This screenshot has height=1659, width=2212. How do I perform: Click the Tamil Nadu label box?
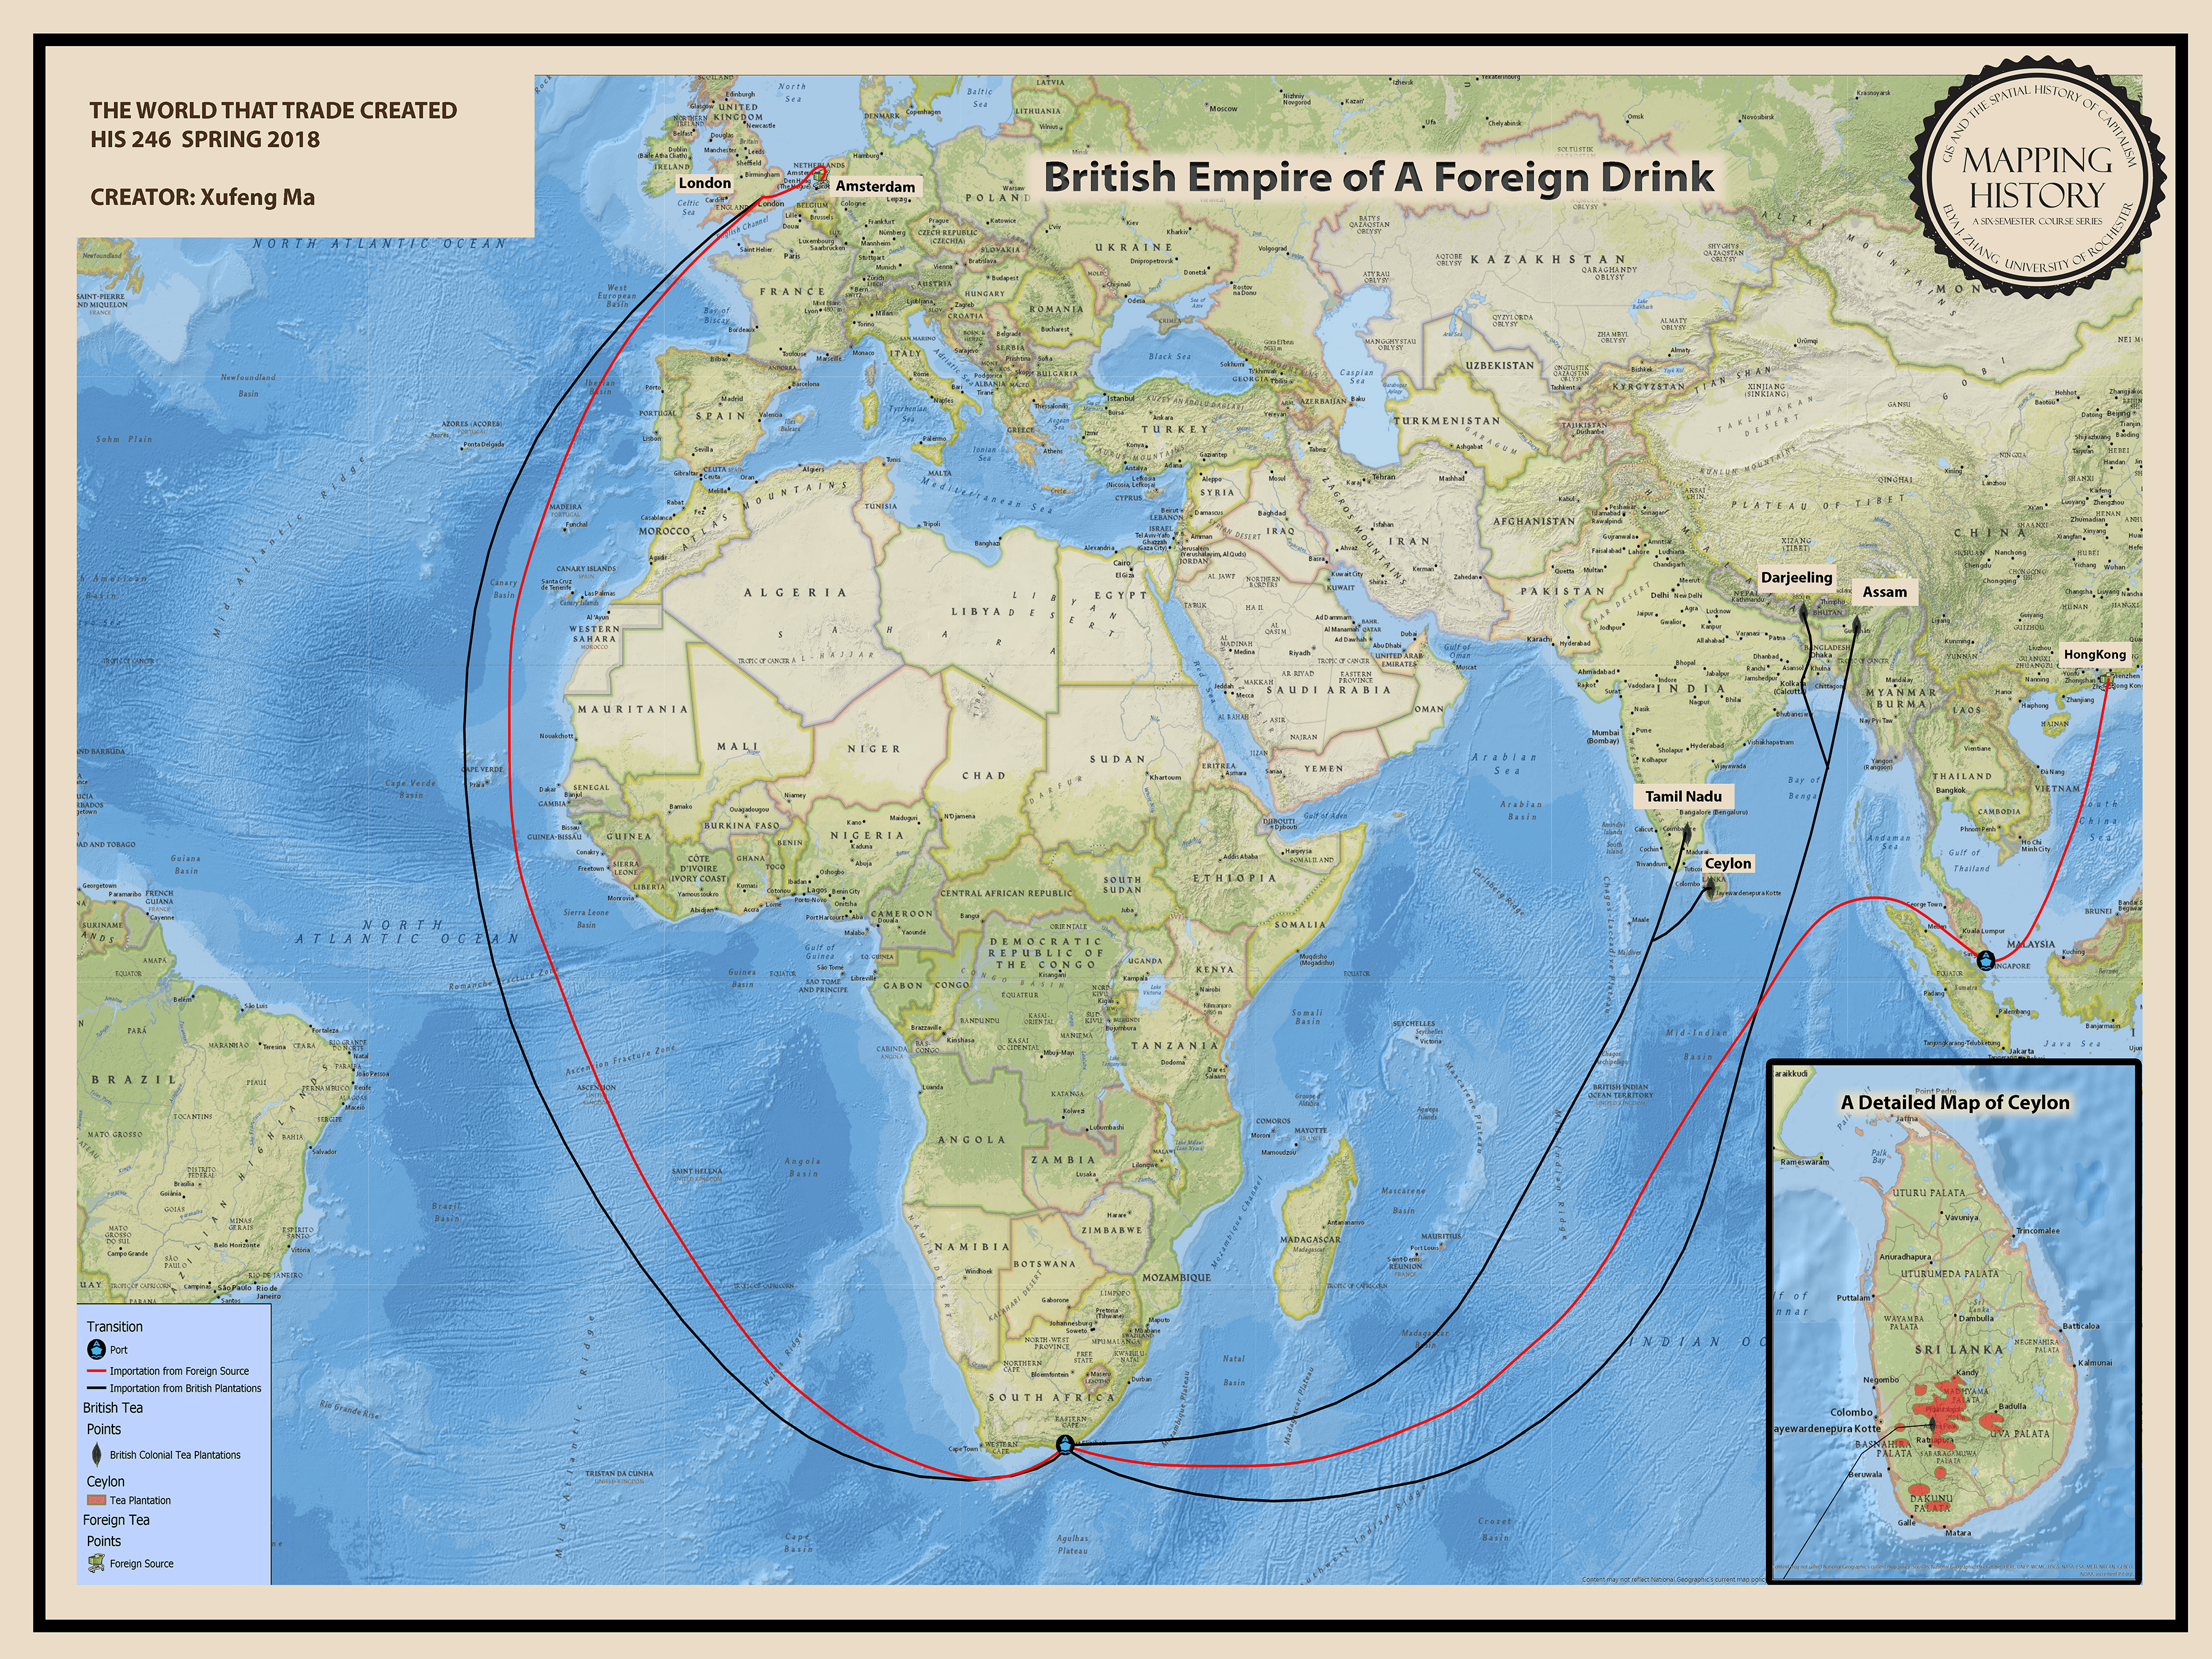point(1684,796)
